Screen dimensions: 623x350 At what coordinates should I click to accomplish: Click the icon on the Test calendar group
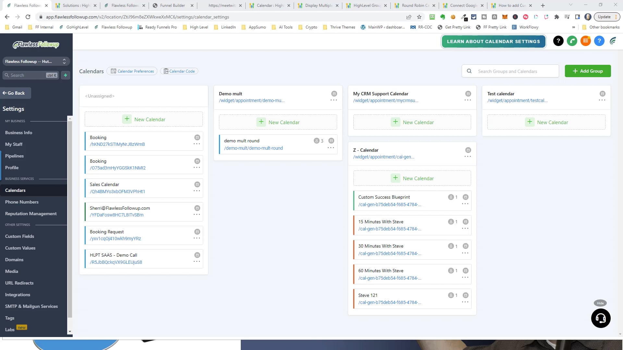(x=602, y=94)
